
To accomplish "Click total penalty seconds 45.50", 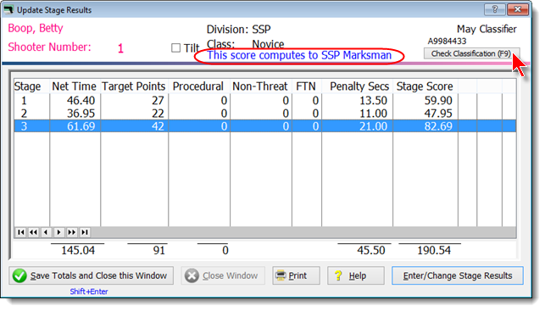I will click(x=371, y=250).
